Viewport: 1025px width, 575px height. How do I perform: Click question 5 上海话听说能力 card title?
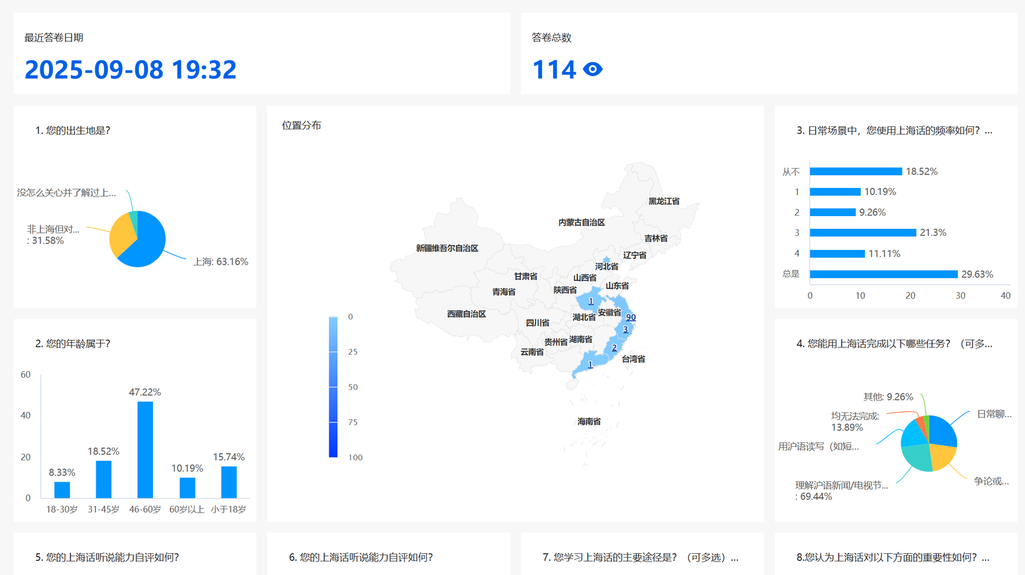[x=107, y=558]
